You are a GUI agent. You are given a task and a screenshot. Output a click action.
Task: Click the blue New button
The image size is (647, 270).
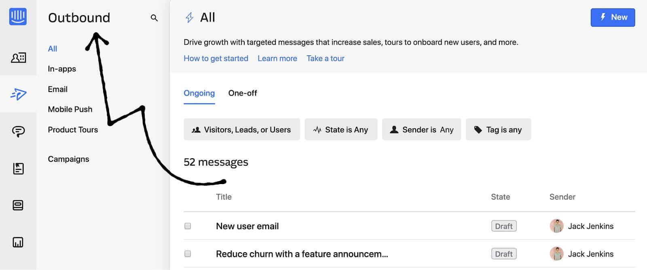pyautogui.click(x=612, y=17)
